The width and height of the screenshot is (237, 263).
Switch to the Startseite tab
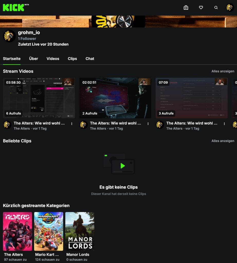tap(12, 59)
